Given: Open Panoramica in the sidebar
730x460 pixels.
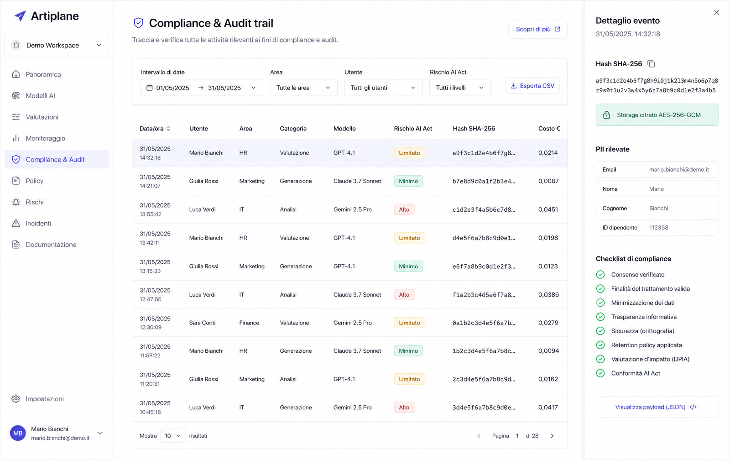Looking at the screenshot, I should pyautogui.click(x=57, y=74).
